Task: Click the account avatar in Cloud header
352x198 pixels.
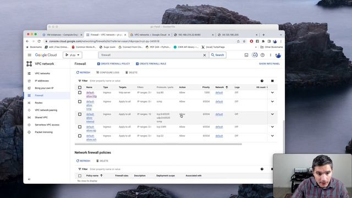Action: pos(278,55)
